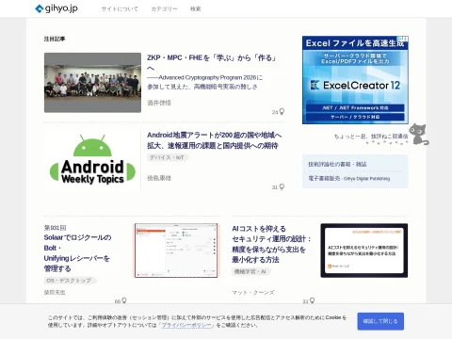The width and height of the screenshot is (452, 339).
Task: Open ちょっと一息、技評ねこ部通信 link
Action: [x=371, y=137]
